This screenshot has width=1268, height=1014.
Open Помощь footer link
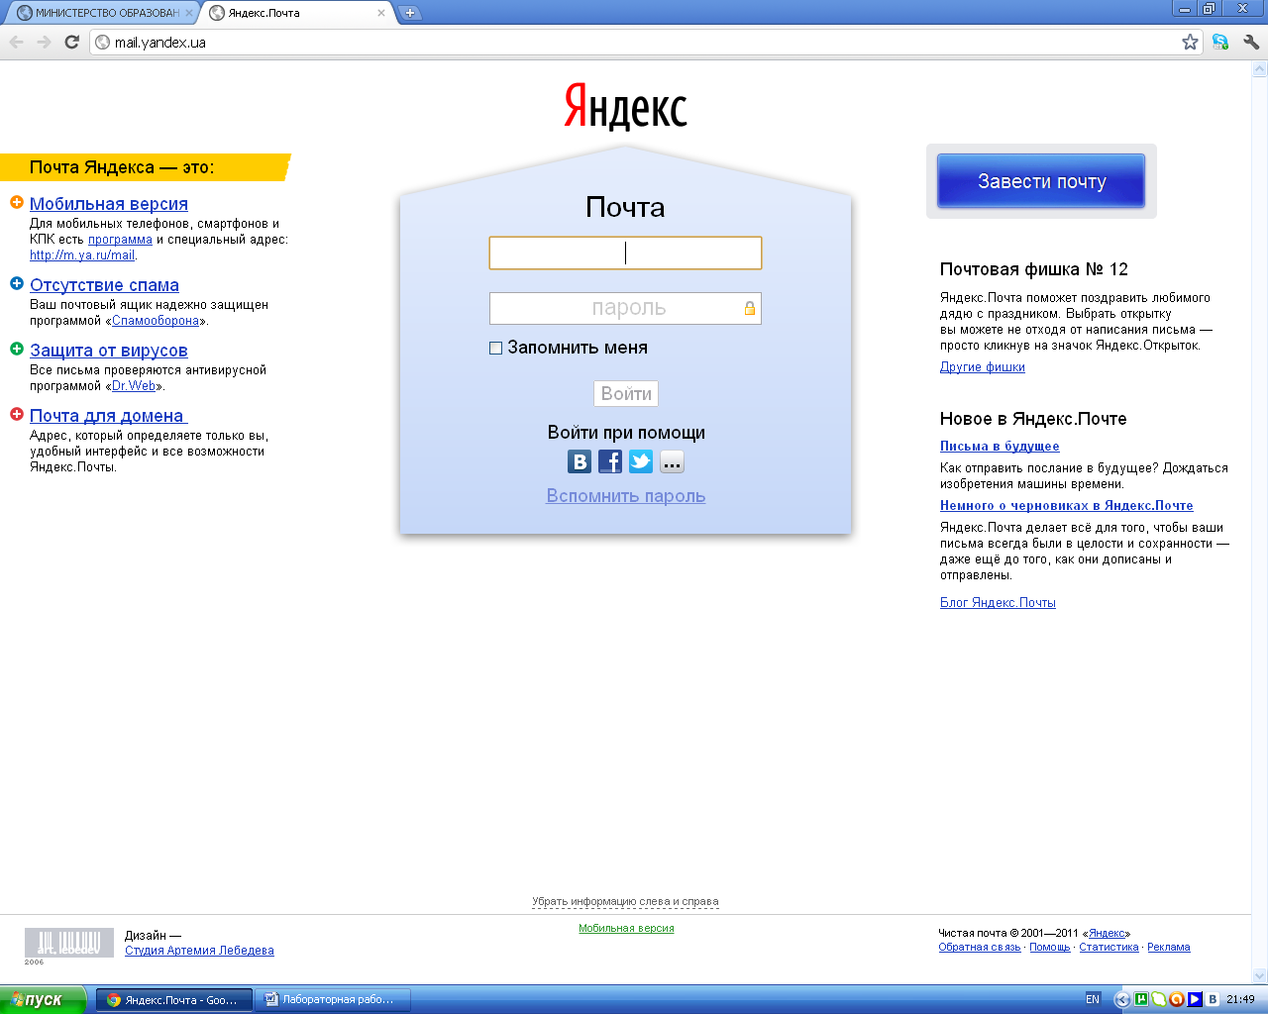(x=1050, y=948)
